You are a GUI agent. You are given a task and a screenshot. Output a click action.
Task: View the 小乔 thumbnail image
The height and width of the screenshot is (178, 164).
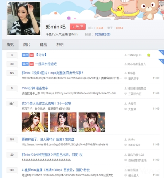(x=35, y=122)
